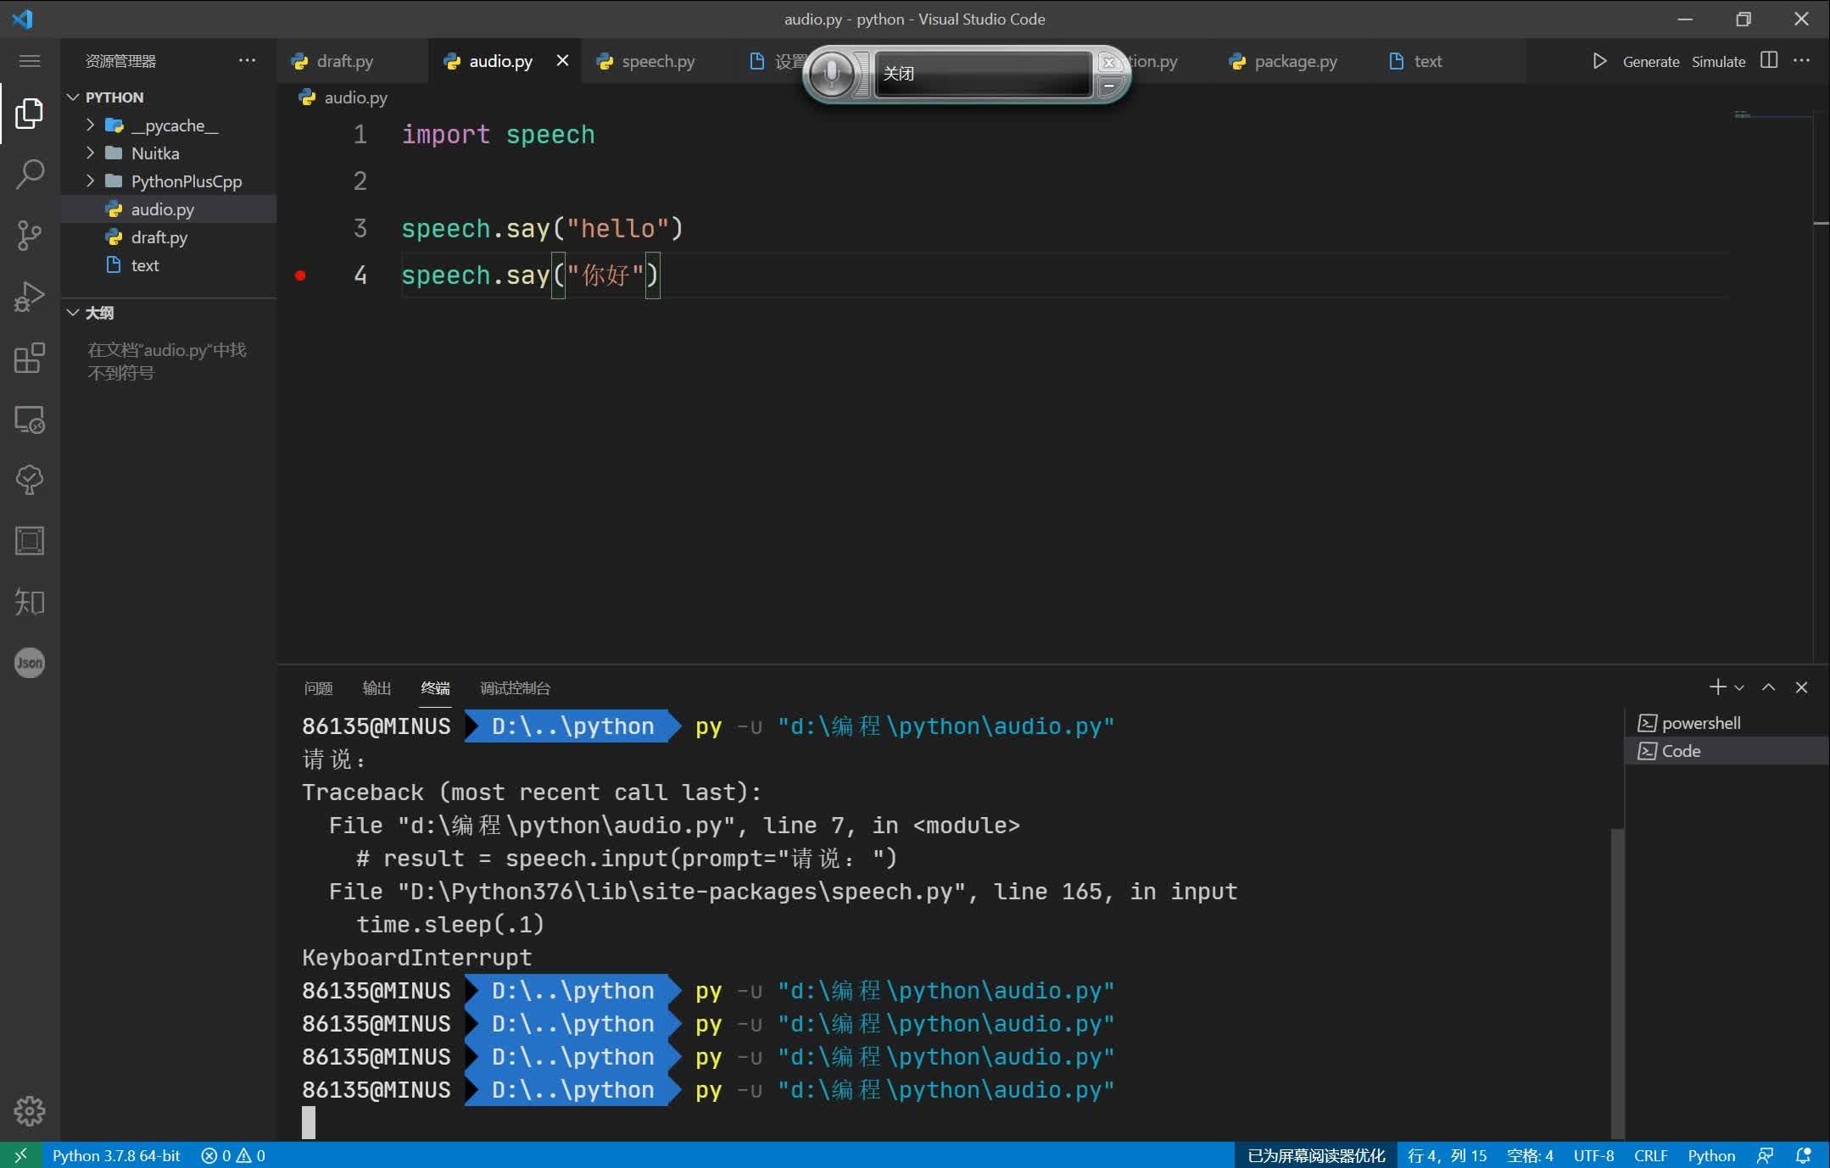This screenshot has height=1168, width=1830.
Task: Open the Source Control view
Action: tap(30, 236)
